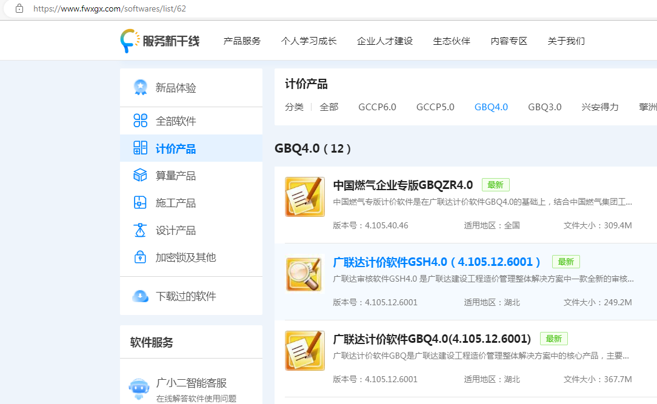Go to 新品体验 in sidebar
This screenshot has width=657, height=404.
tap(191, 87)
